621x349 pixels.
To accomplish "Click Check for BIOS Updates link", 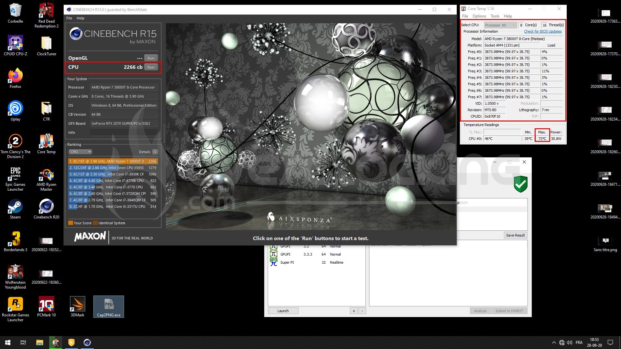I will tap(543, 31).
